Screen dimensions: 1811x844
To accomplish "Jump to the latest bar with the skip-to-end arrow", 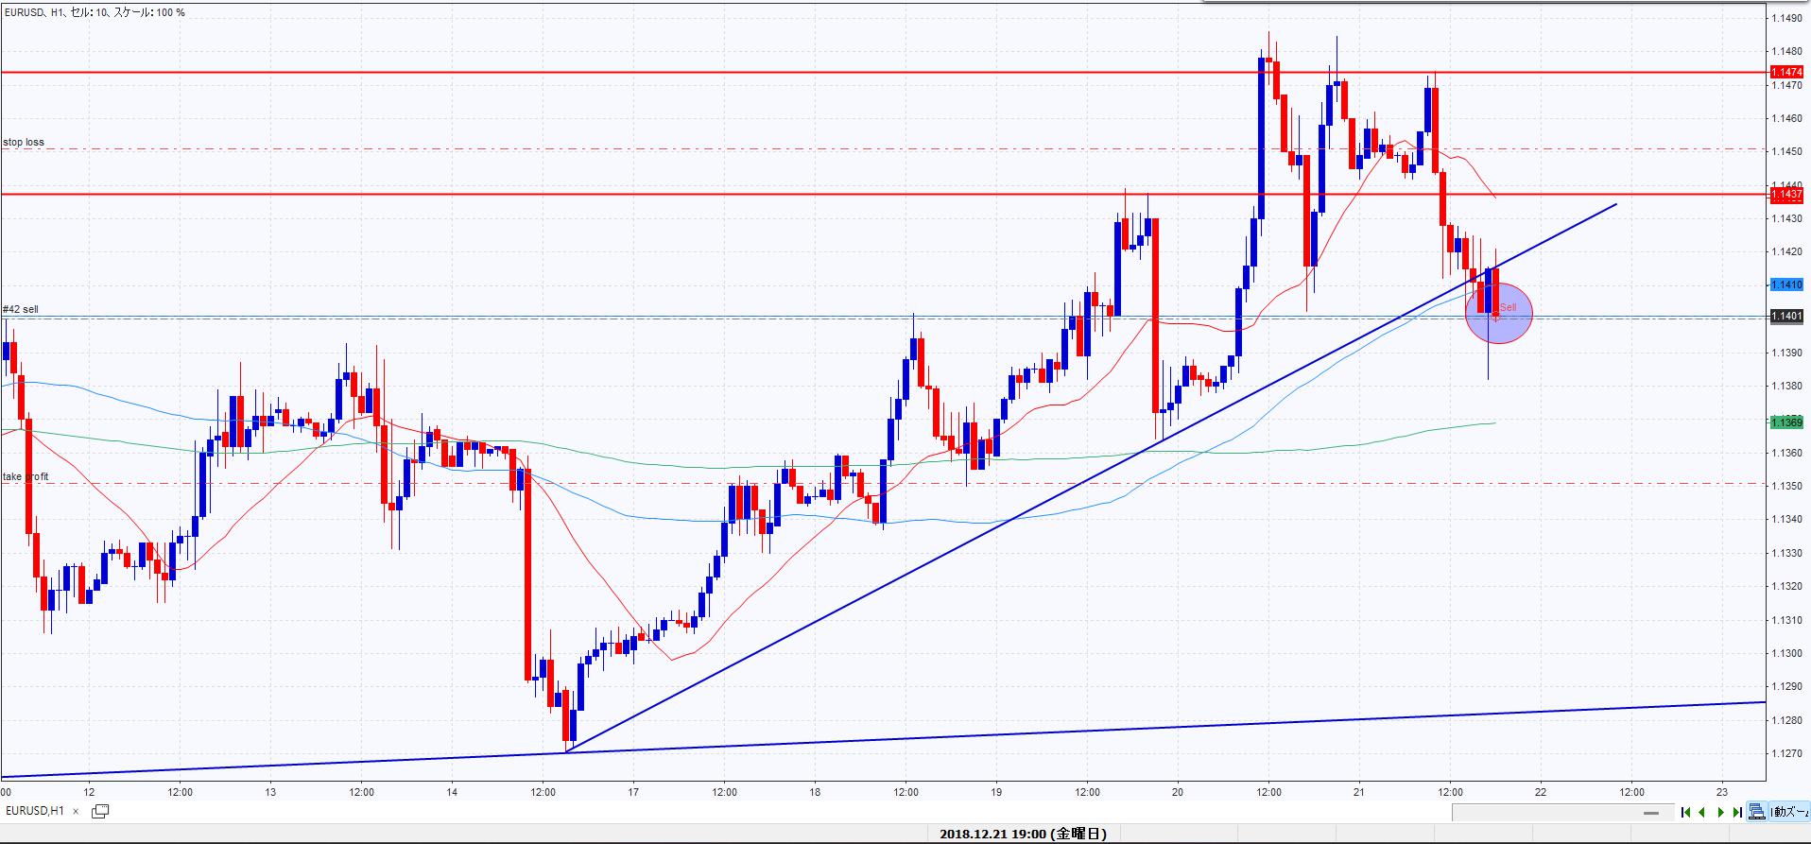I will (1737, 812).
